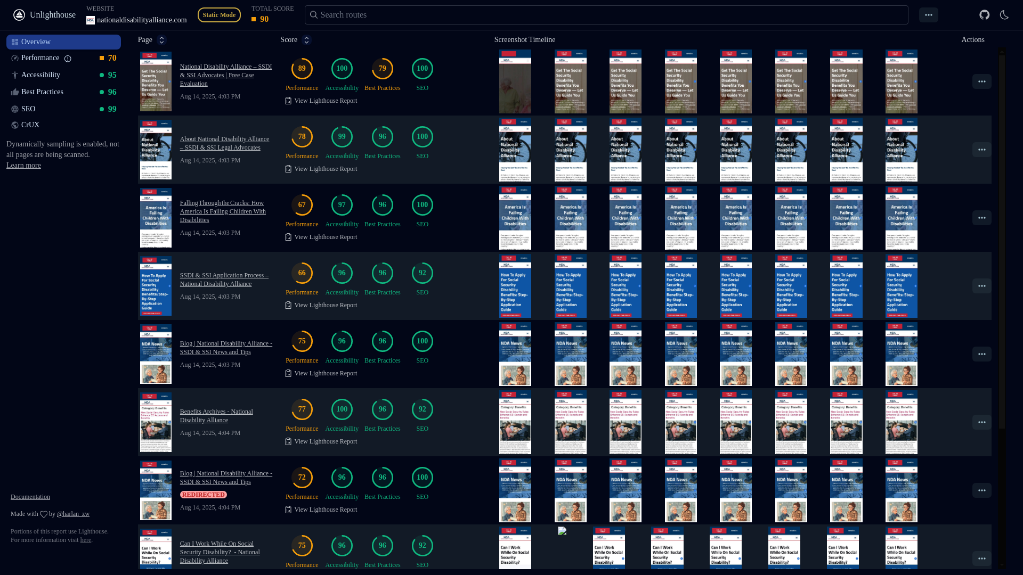Open broken image screenshot in Can I Work row
The image size is (1023, 575).
562,531
